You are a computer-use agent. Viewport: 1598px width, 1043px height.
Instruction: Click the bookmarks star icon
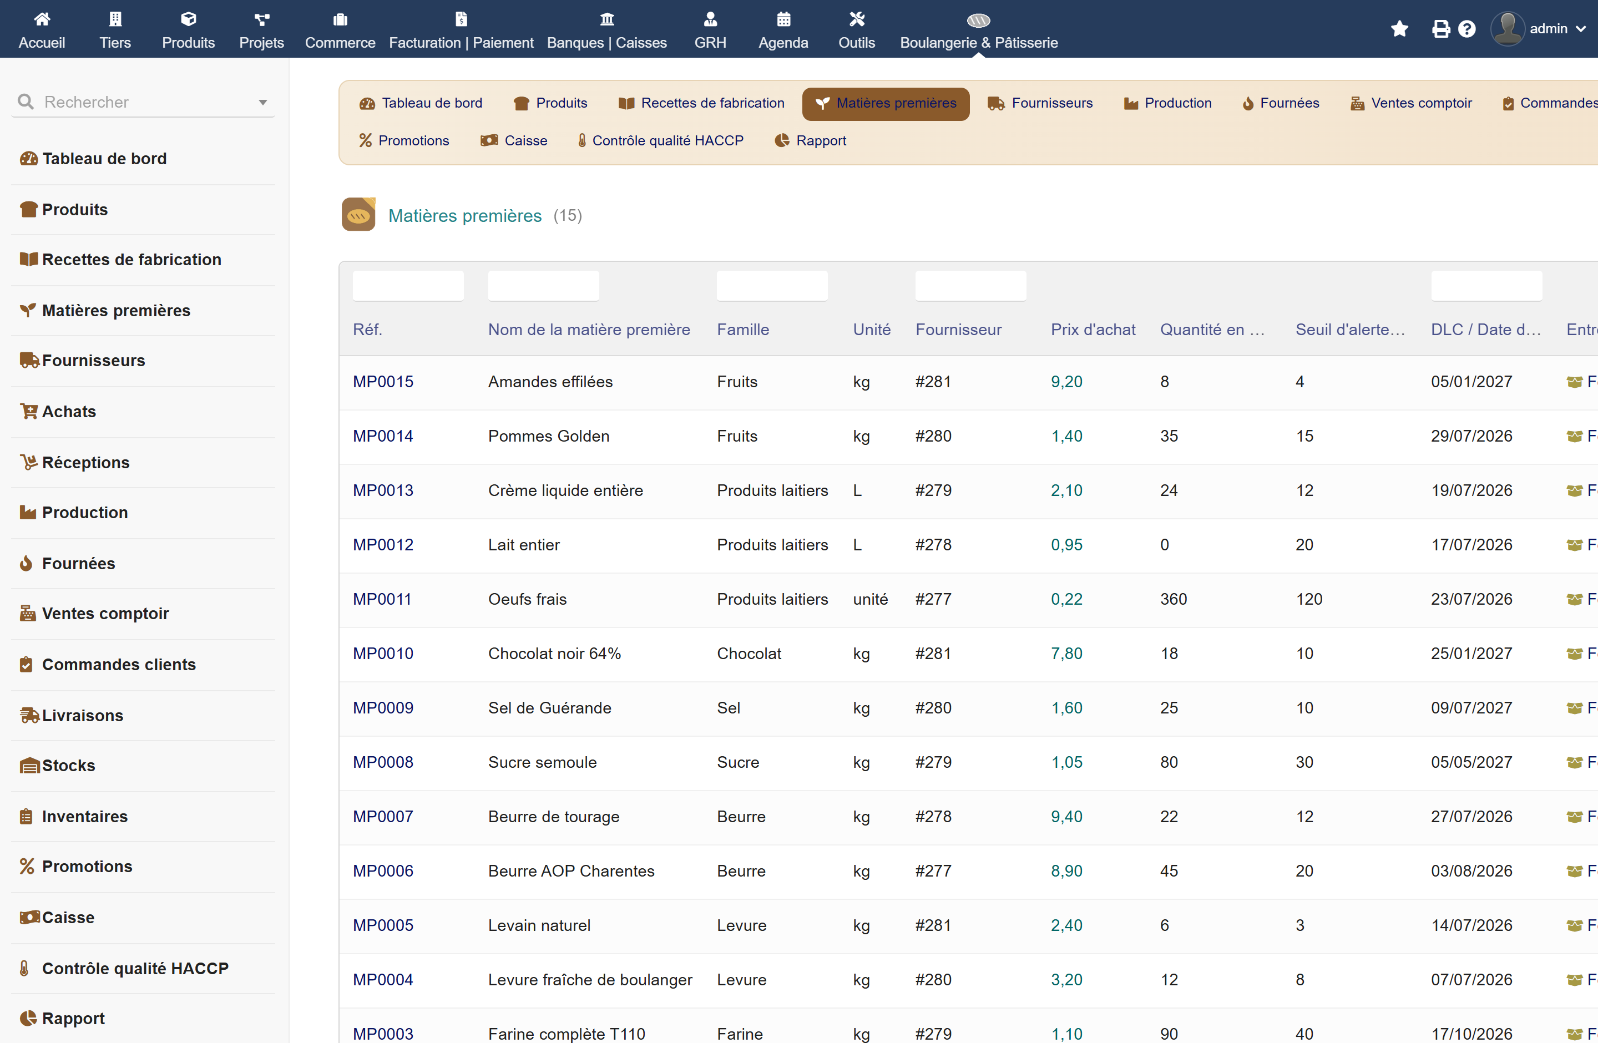tap(1399, 29)
